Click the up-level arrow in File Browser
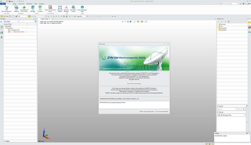Image resolution: width=251 pixels, height=145 pixels. click(225, 22)
